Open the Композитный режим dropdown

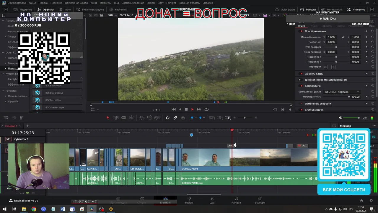[x=342, y=92]
